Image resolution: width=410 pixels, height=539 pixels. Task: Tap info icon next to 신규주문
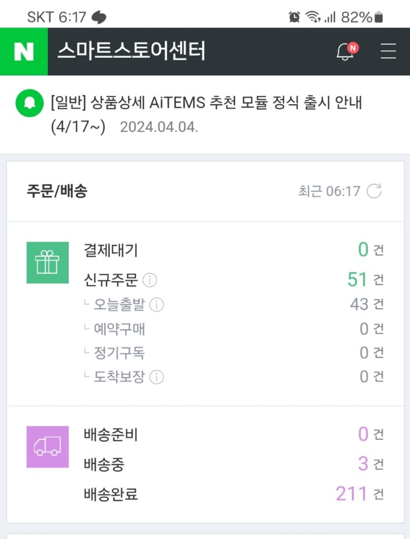click(x=150, y=281)
